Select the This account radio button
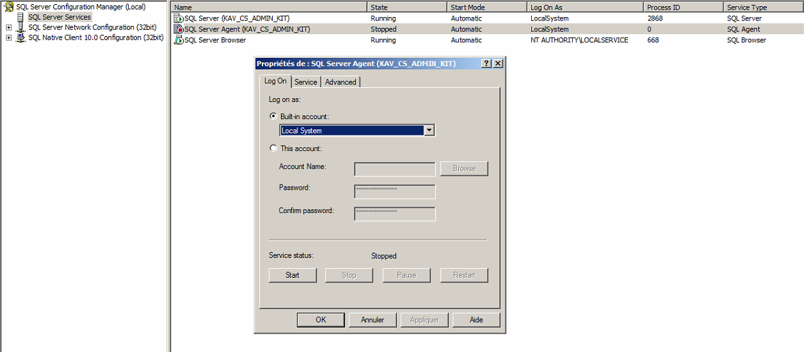 point(273,148)
